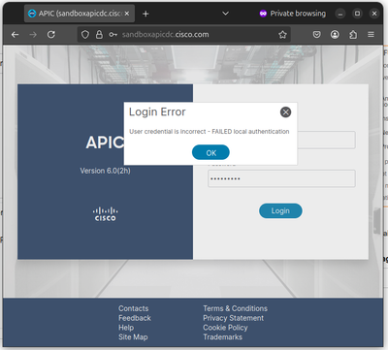
Task: Dismiss the Login Error dialog with OK
Action: coord(210,152)
